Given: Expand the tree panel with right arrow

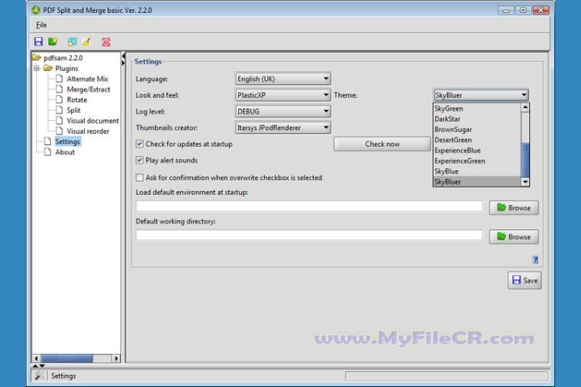Looking at the screenshot, I should (x=123, y=63).
